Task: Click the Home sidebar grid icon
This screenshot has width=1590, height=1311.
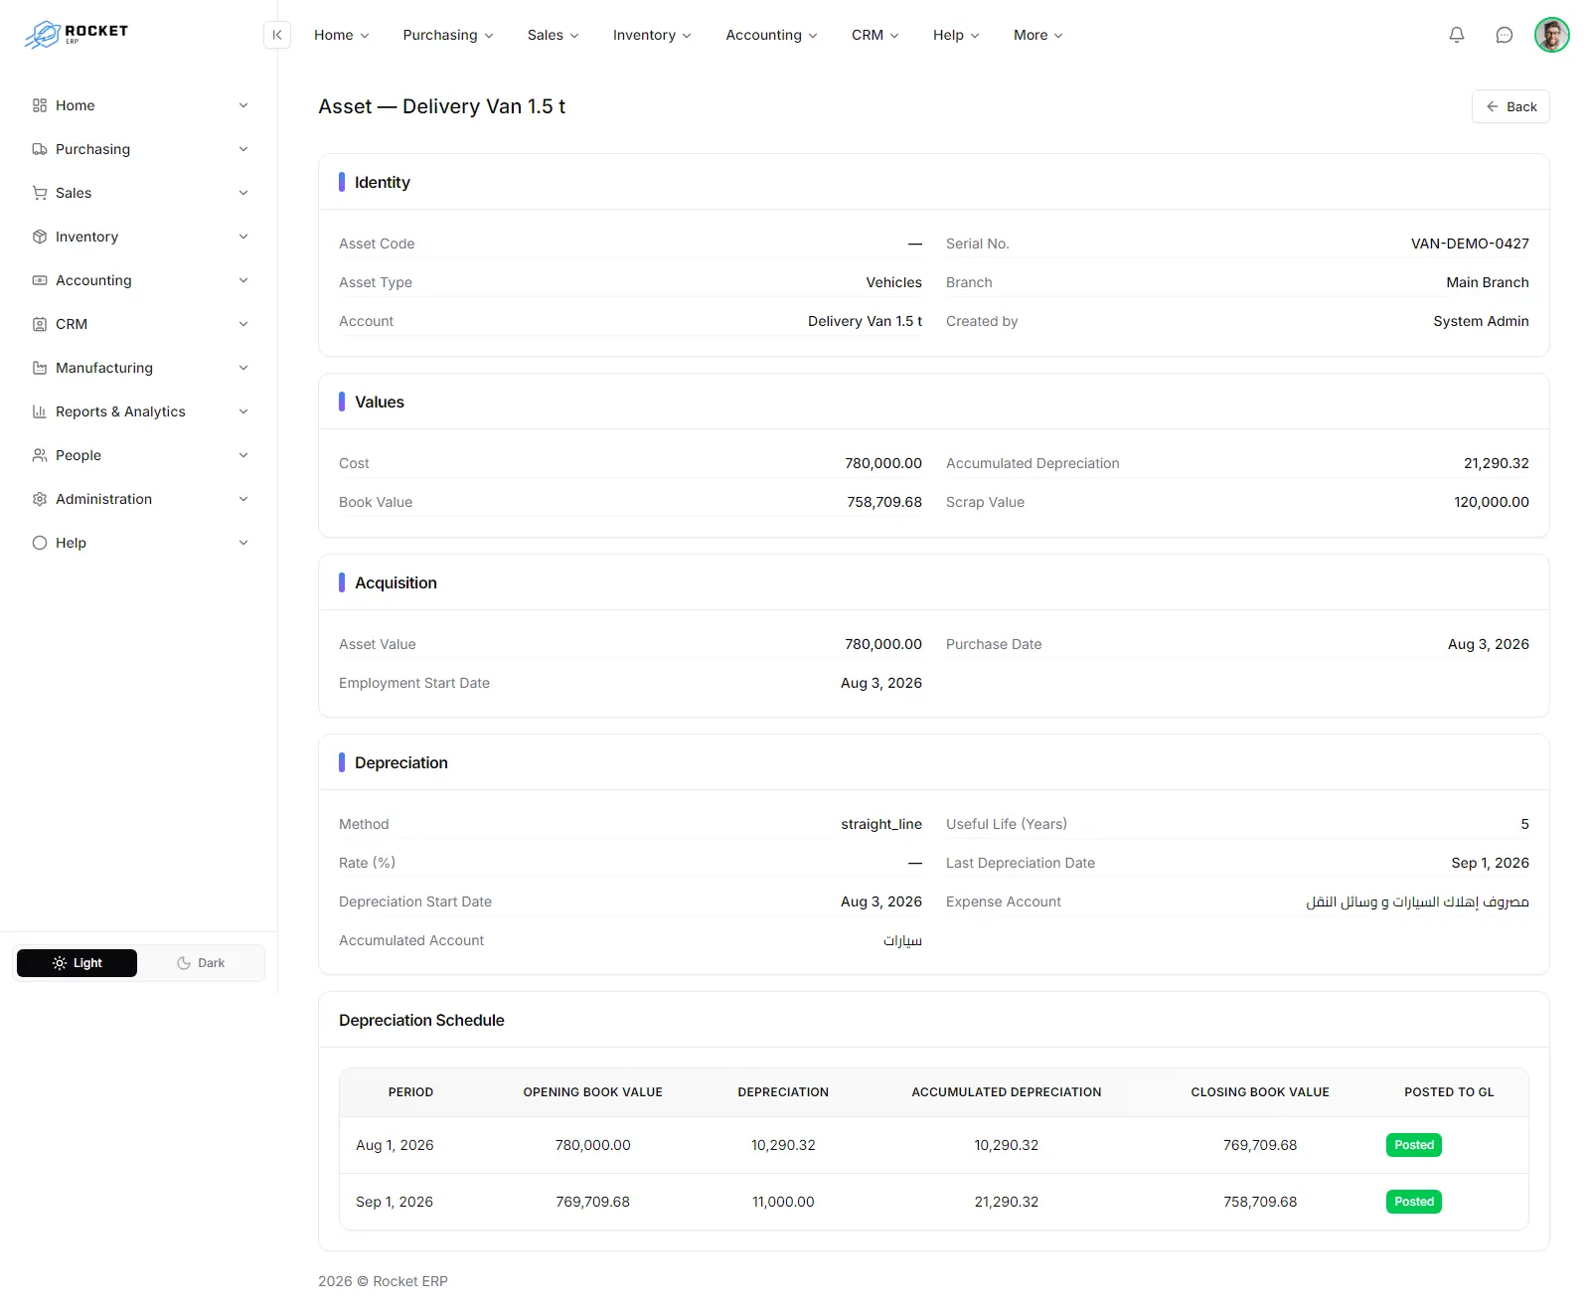Action: (40, 105)
